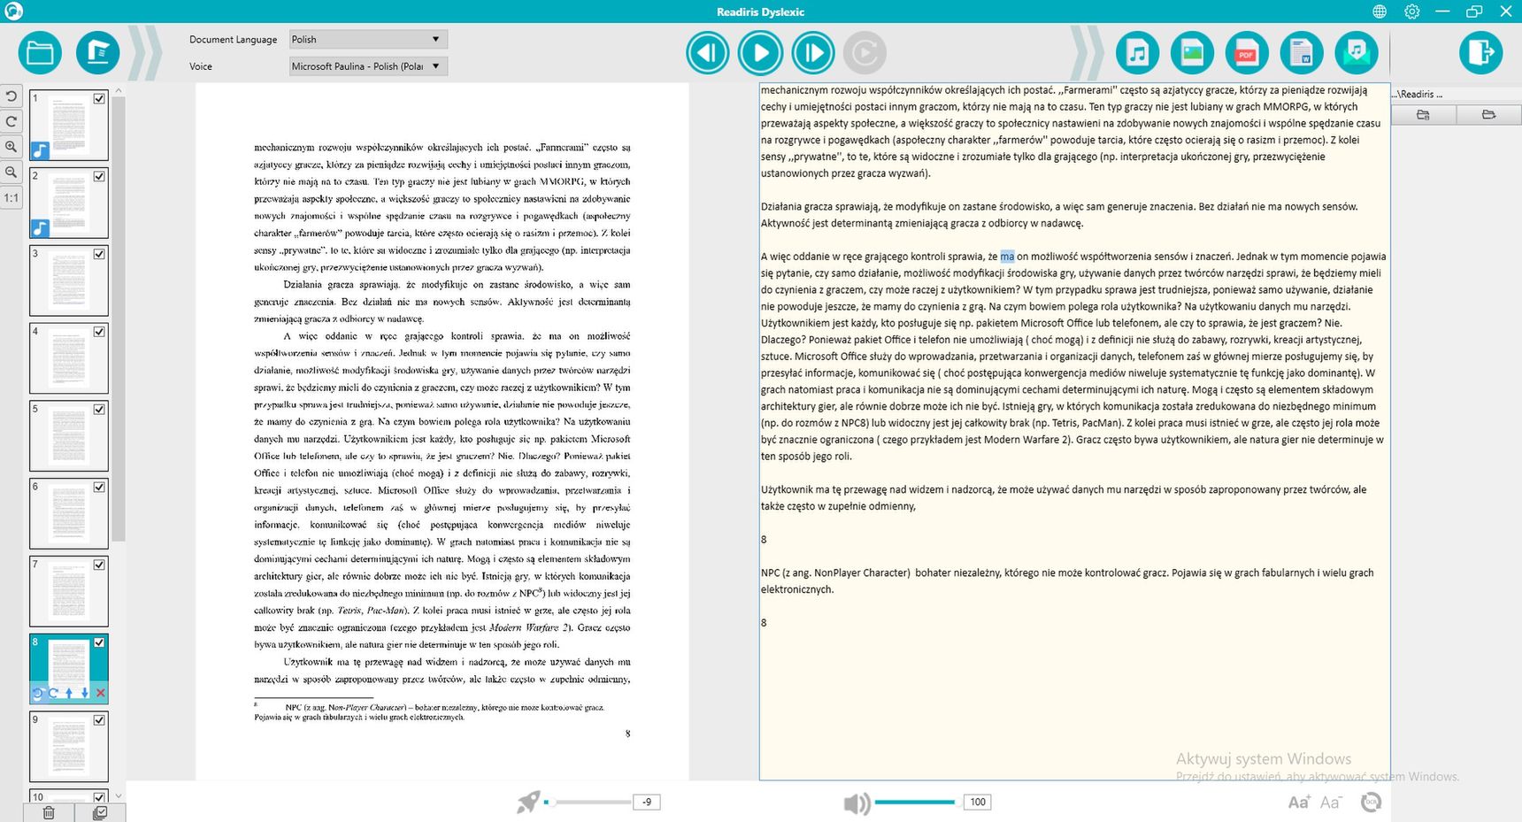
Task: Uncheck page 8 thumbnail checkbox
Action: tap(99, 642)
